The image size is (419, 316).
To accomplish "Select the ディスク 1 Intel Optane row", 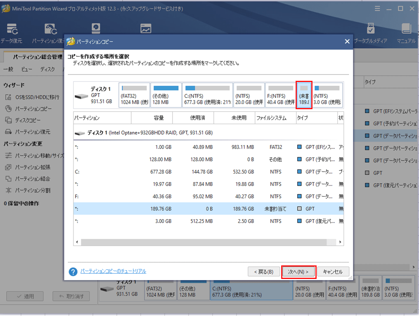I will pyautogui.click(x=208, y=133).
